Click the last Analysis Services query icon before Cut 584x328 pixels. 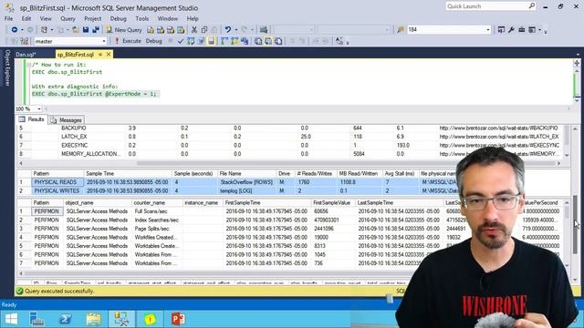click(181, 30)
